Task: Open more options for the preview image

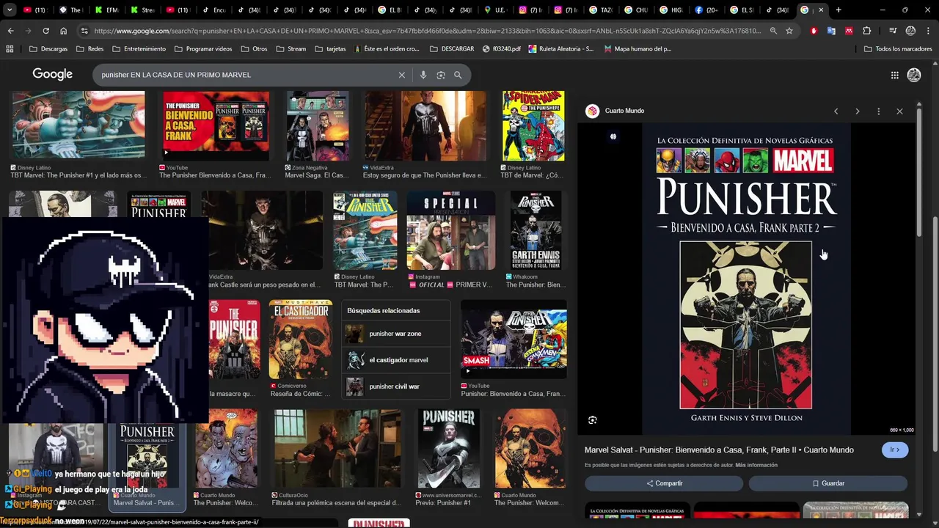Action: point(878,111)
